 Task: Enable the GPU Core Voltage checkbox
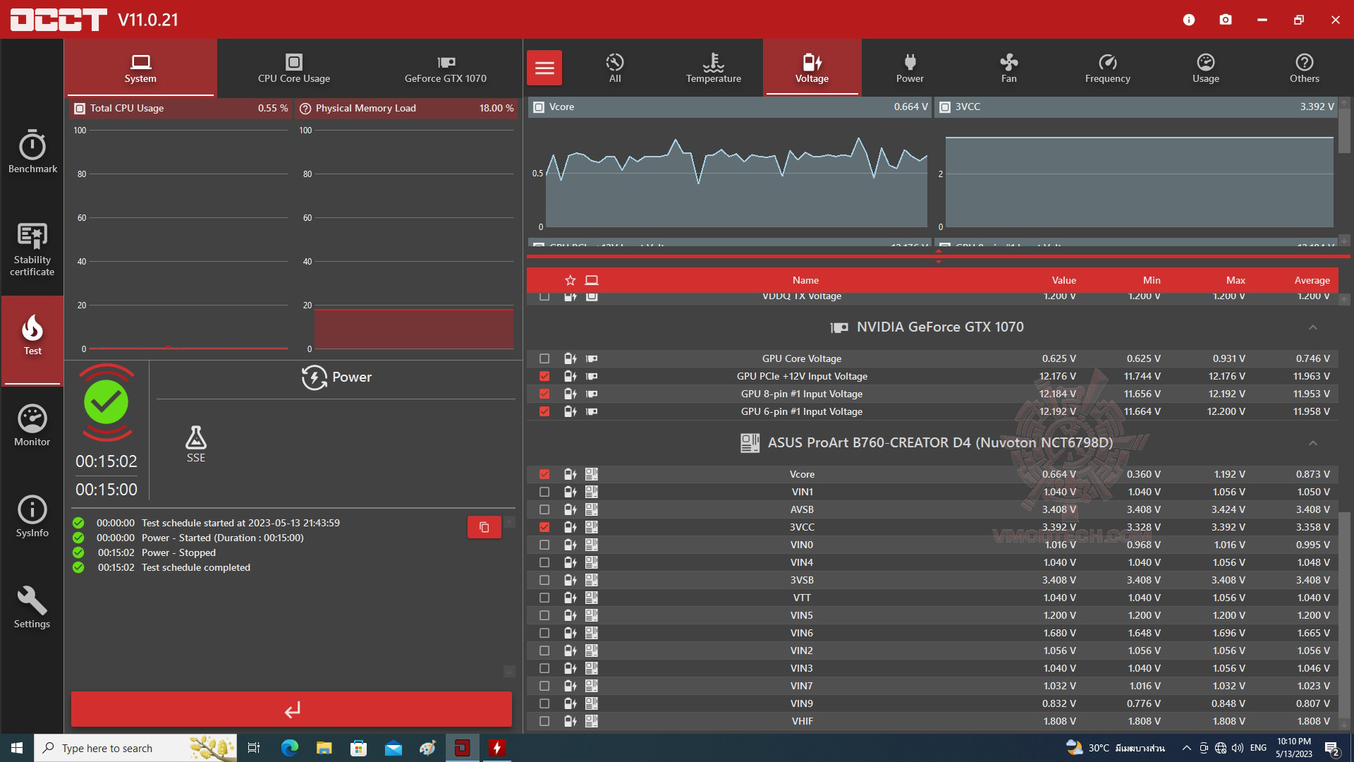point(544,358)
